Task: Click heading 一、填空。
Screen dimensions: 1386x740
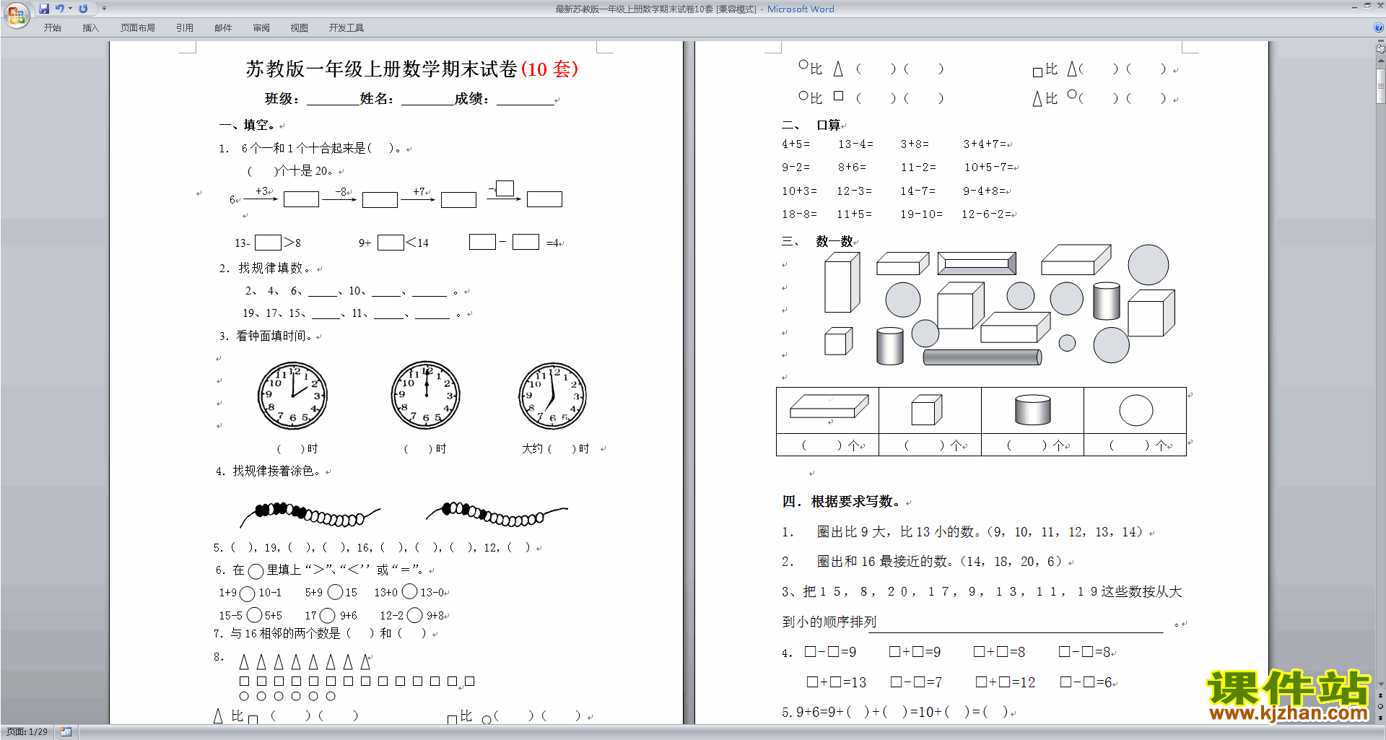Action: click(247, 125)
